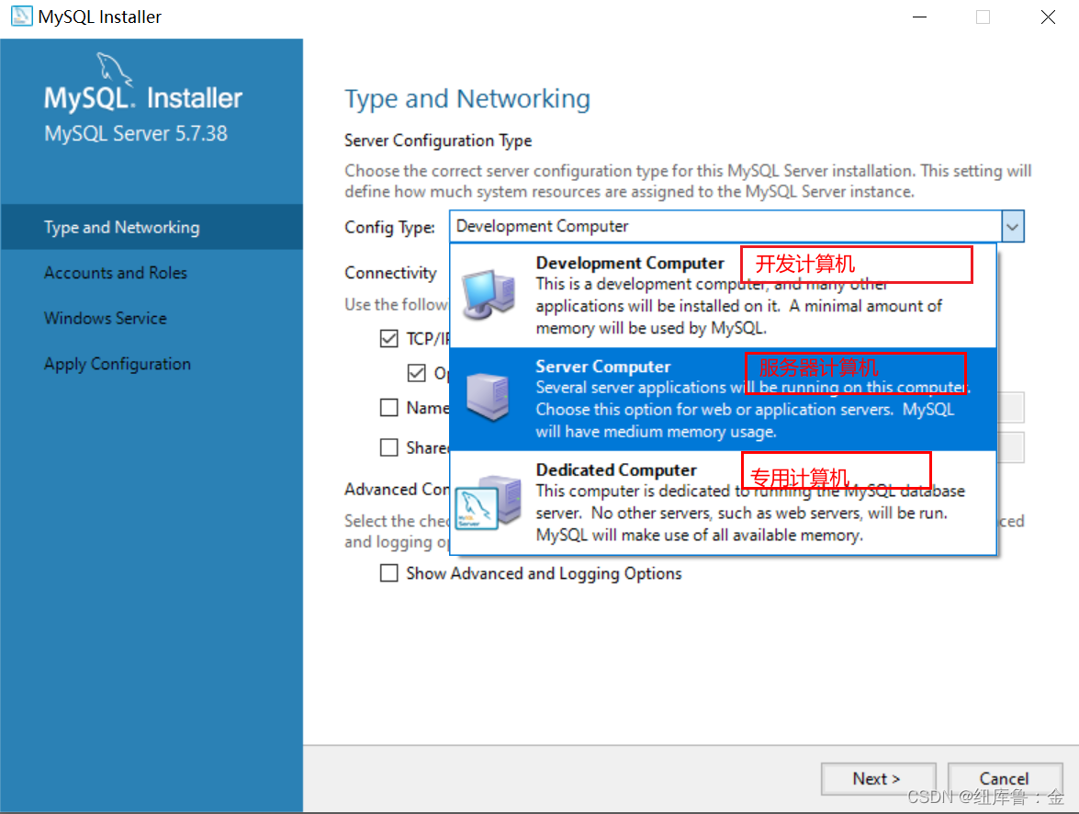This screenshot has width=1079, height=814.
Task: Close the MySQL Installer window
Action: [x=1048, y=17]
